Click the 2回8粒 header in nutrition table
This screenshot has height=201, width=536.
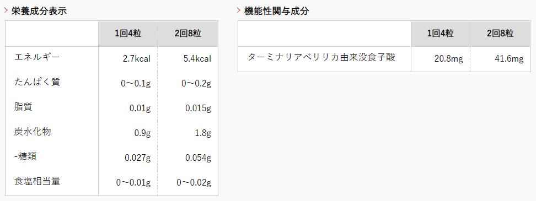(x=187, y=34)
